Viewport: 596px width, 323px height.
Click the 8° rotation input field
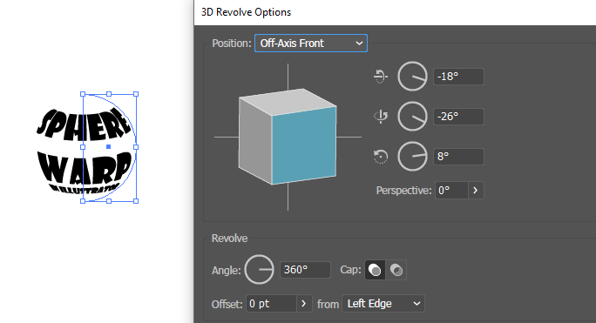click(459, 157)
